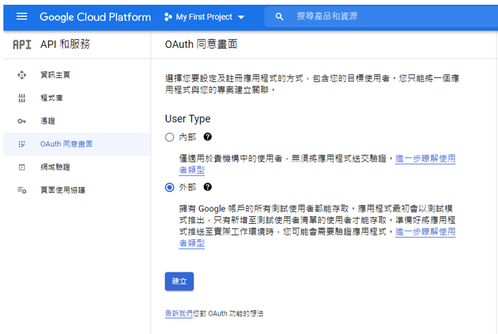Open the hamburger navigation menu
The width and height of the screenshot is (498, 334).
click(x=21, y=16)
